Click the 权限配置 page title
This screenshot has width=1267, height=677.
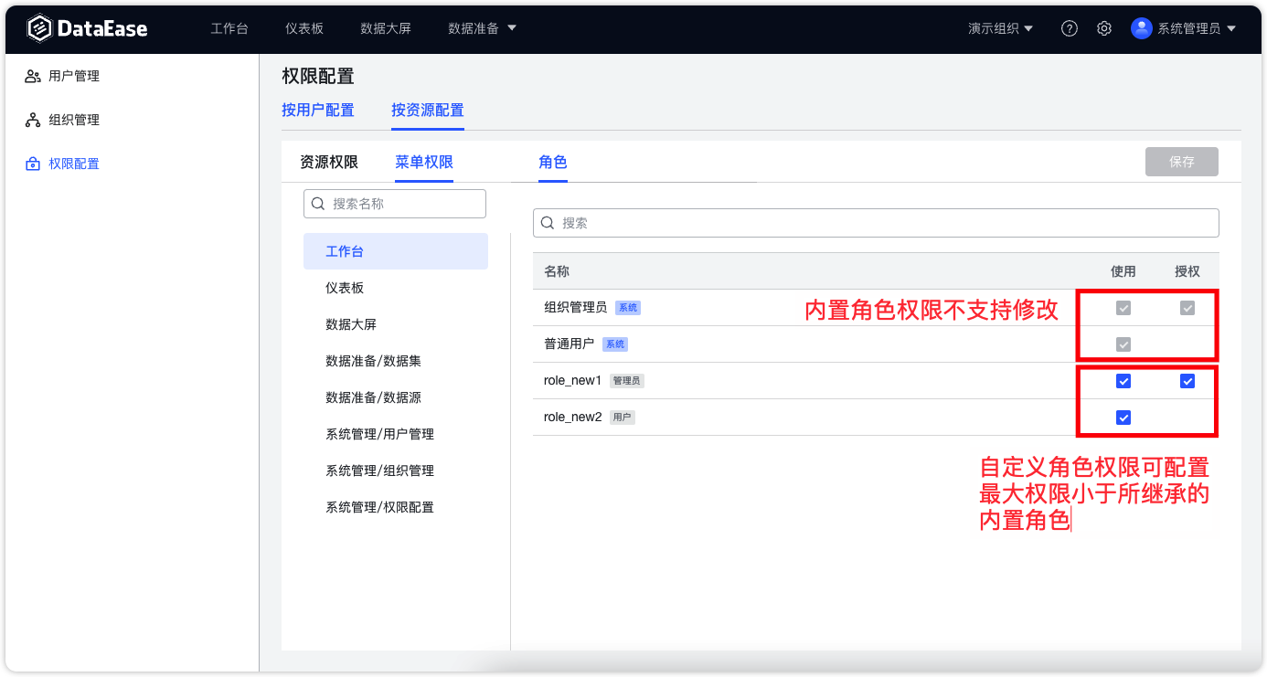point(318,77)
